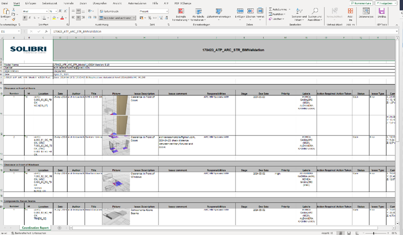Click the Kommentare button
Viewport: 403px width, 235px height.
click(x=360, y=3)
